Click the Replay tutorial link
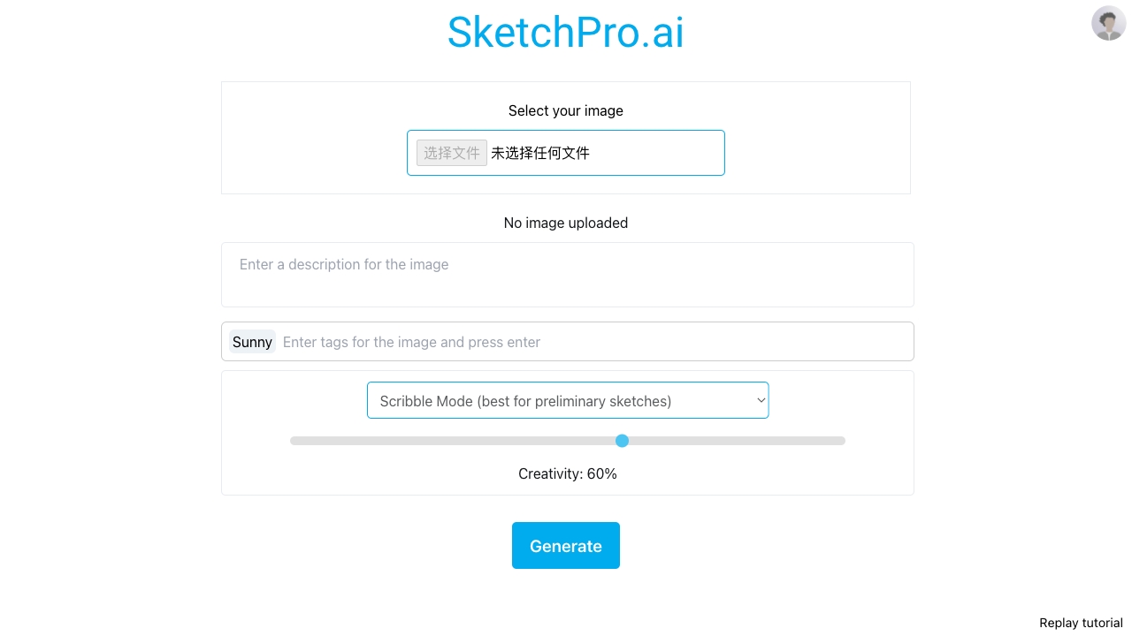The height and width of the screenshot is (636, 1132). pyautogui.click(x=1080, y=623)
